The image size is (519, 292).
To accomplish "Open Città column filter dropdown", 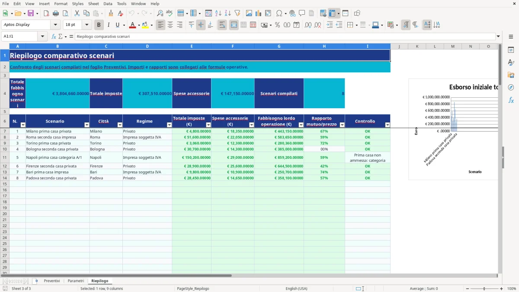I will (x=120, y=125).
